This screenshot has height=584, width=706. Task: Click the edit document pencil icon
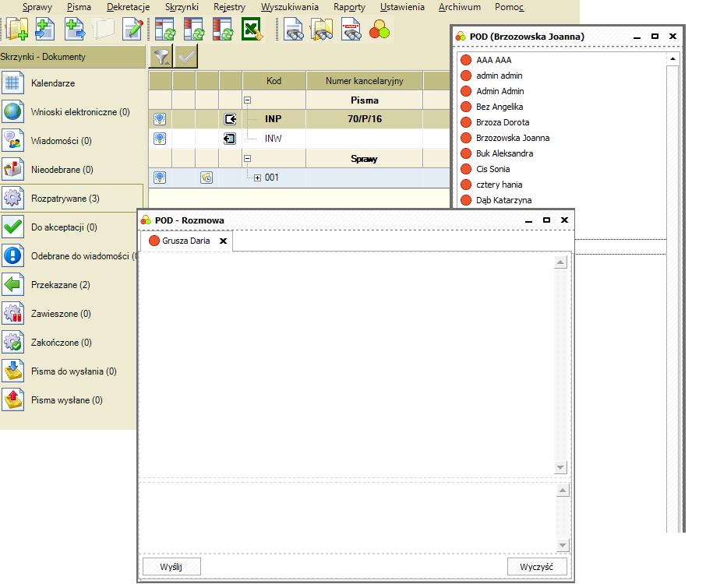pos(132,30)
